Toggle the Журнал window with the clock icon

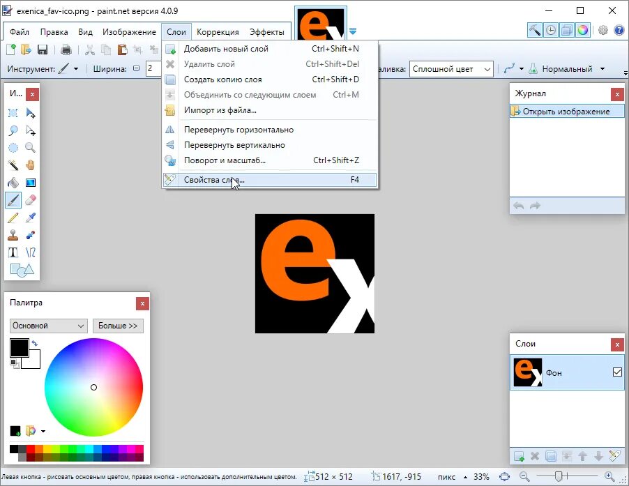coord(550,31)
